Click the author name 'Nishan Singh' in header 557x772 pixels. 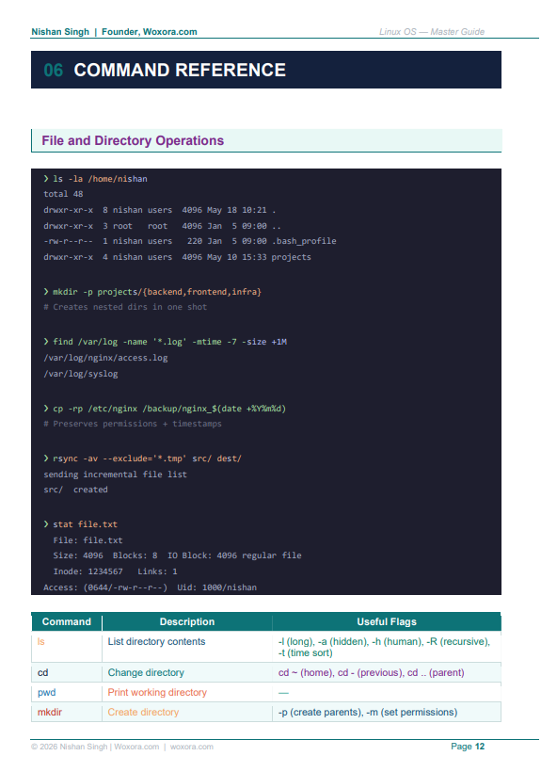coord(60,32)
